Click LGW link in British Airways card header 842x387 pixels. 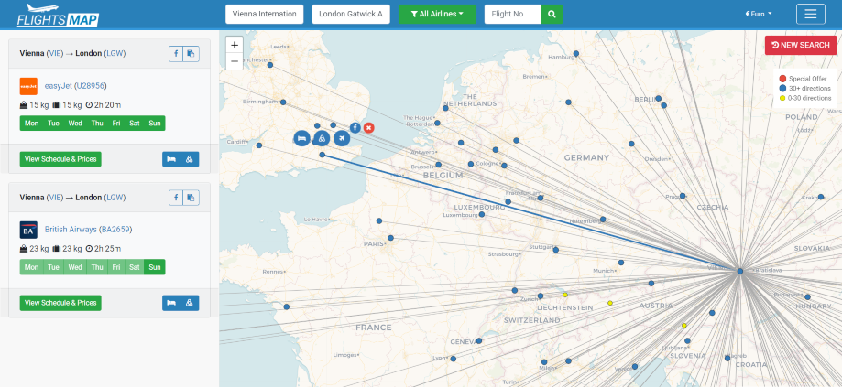[115, 198]
